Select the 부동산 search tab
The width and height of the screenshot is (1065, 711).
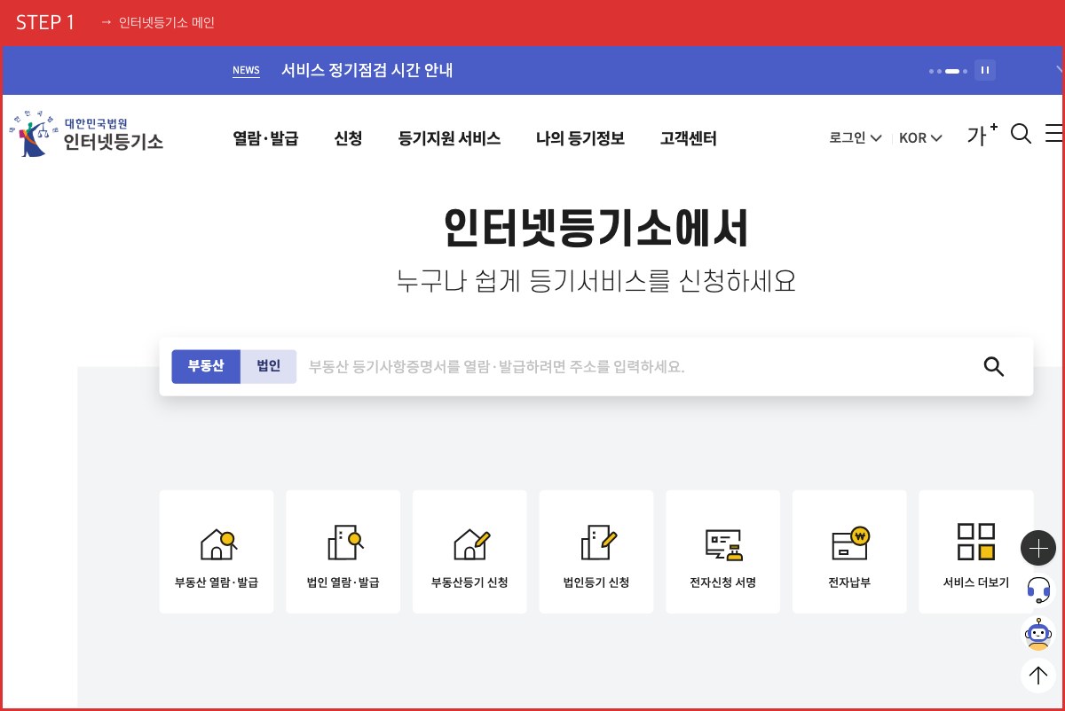pos(206,366)
